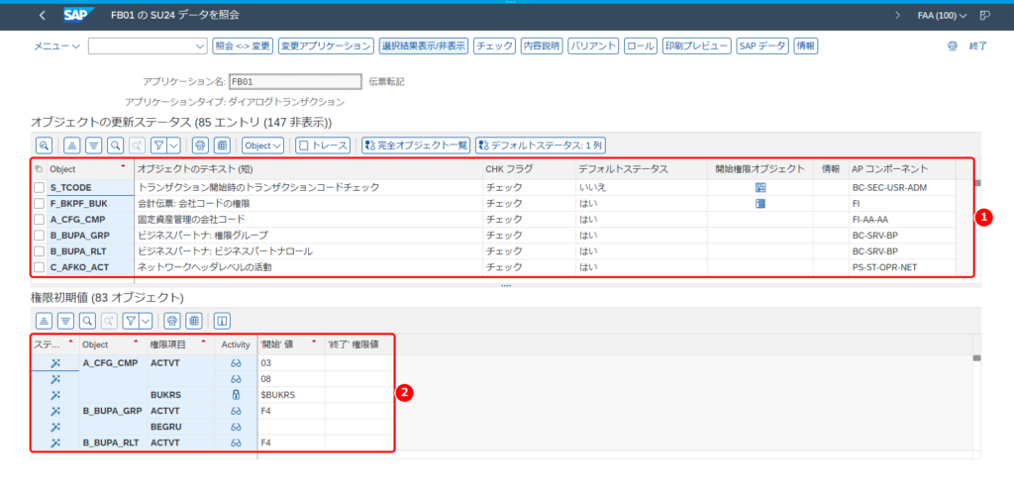This screenshot has height=486, width=1014.
Task: Click the 選択結果表示/非表示 button
Action: [x=424, y=46]
